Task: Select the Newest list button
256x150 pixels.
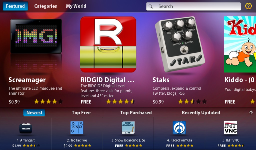Action: pyautogui.click(x=34, y=112)
